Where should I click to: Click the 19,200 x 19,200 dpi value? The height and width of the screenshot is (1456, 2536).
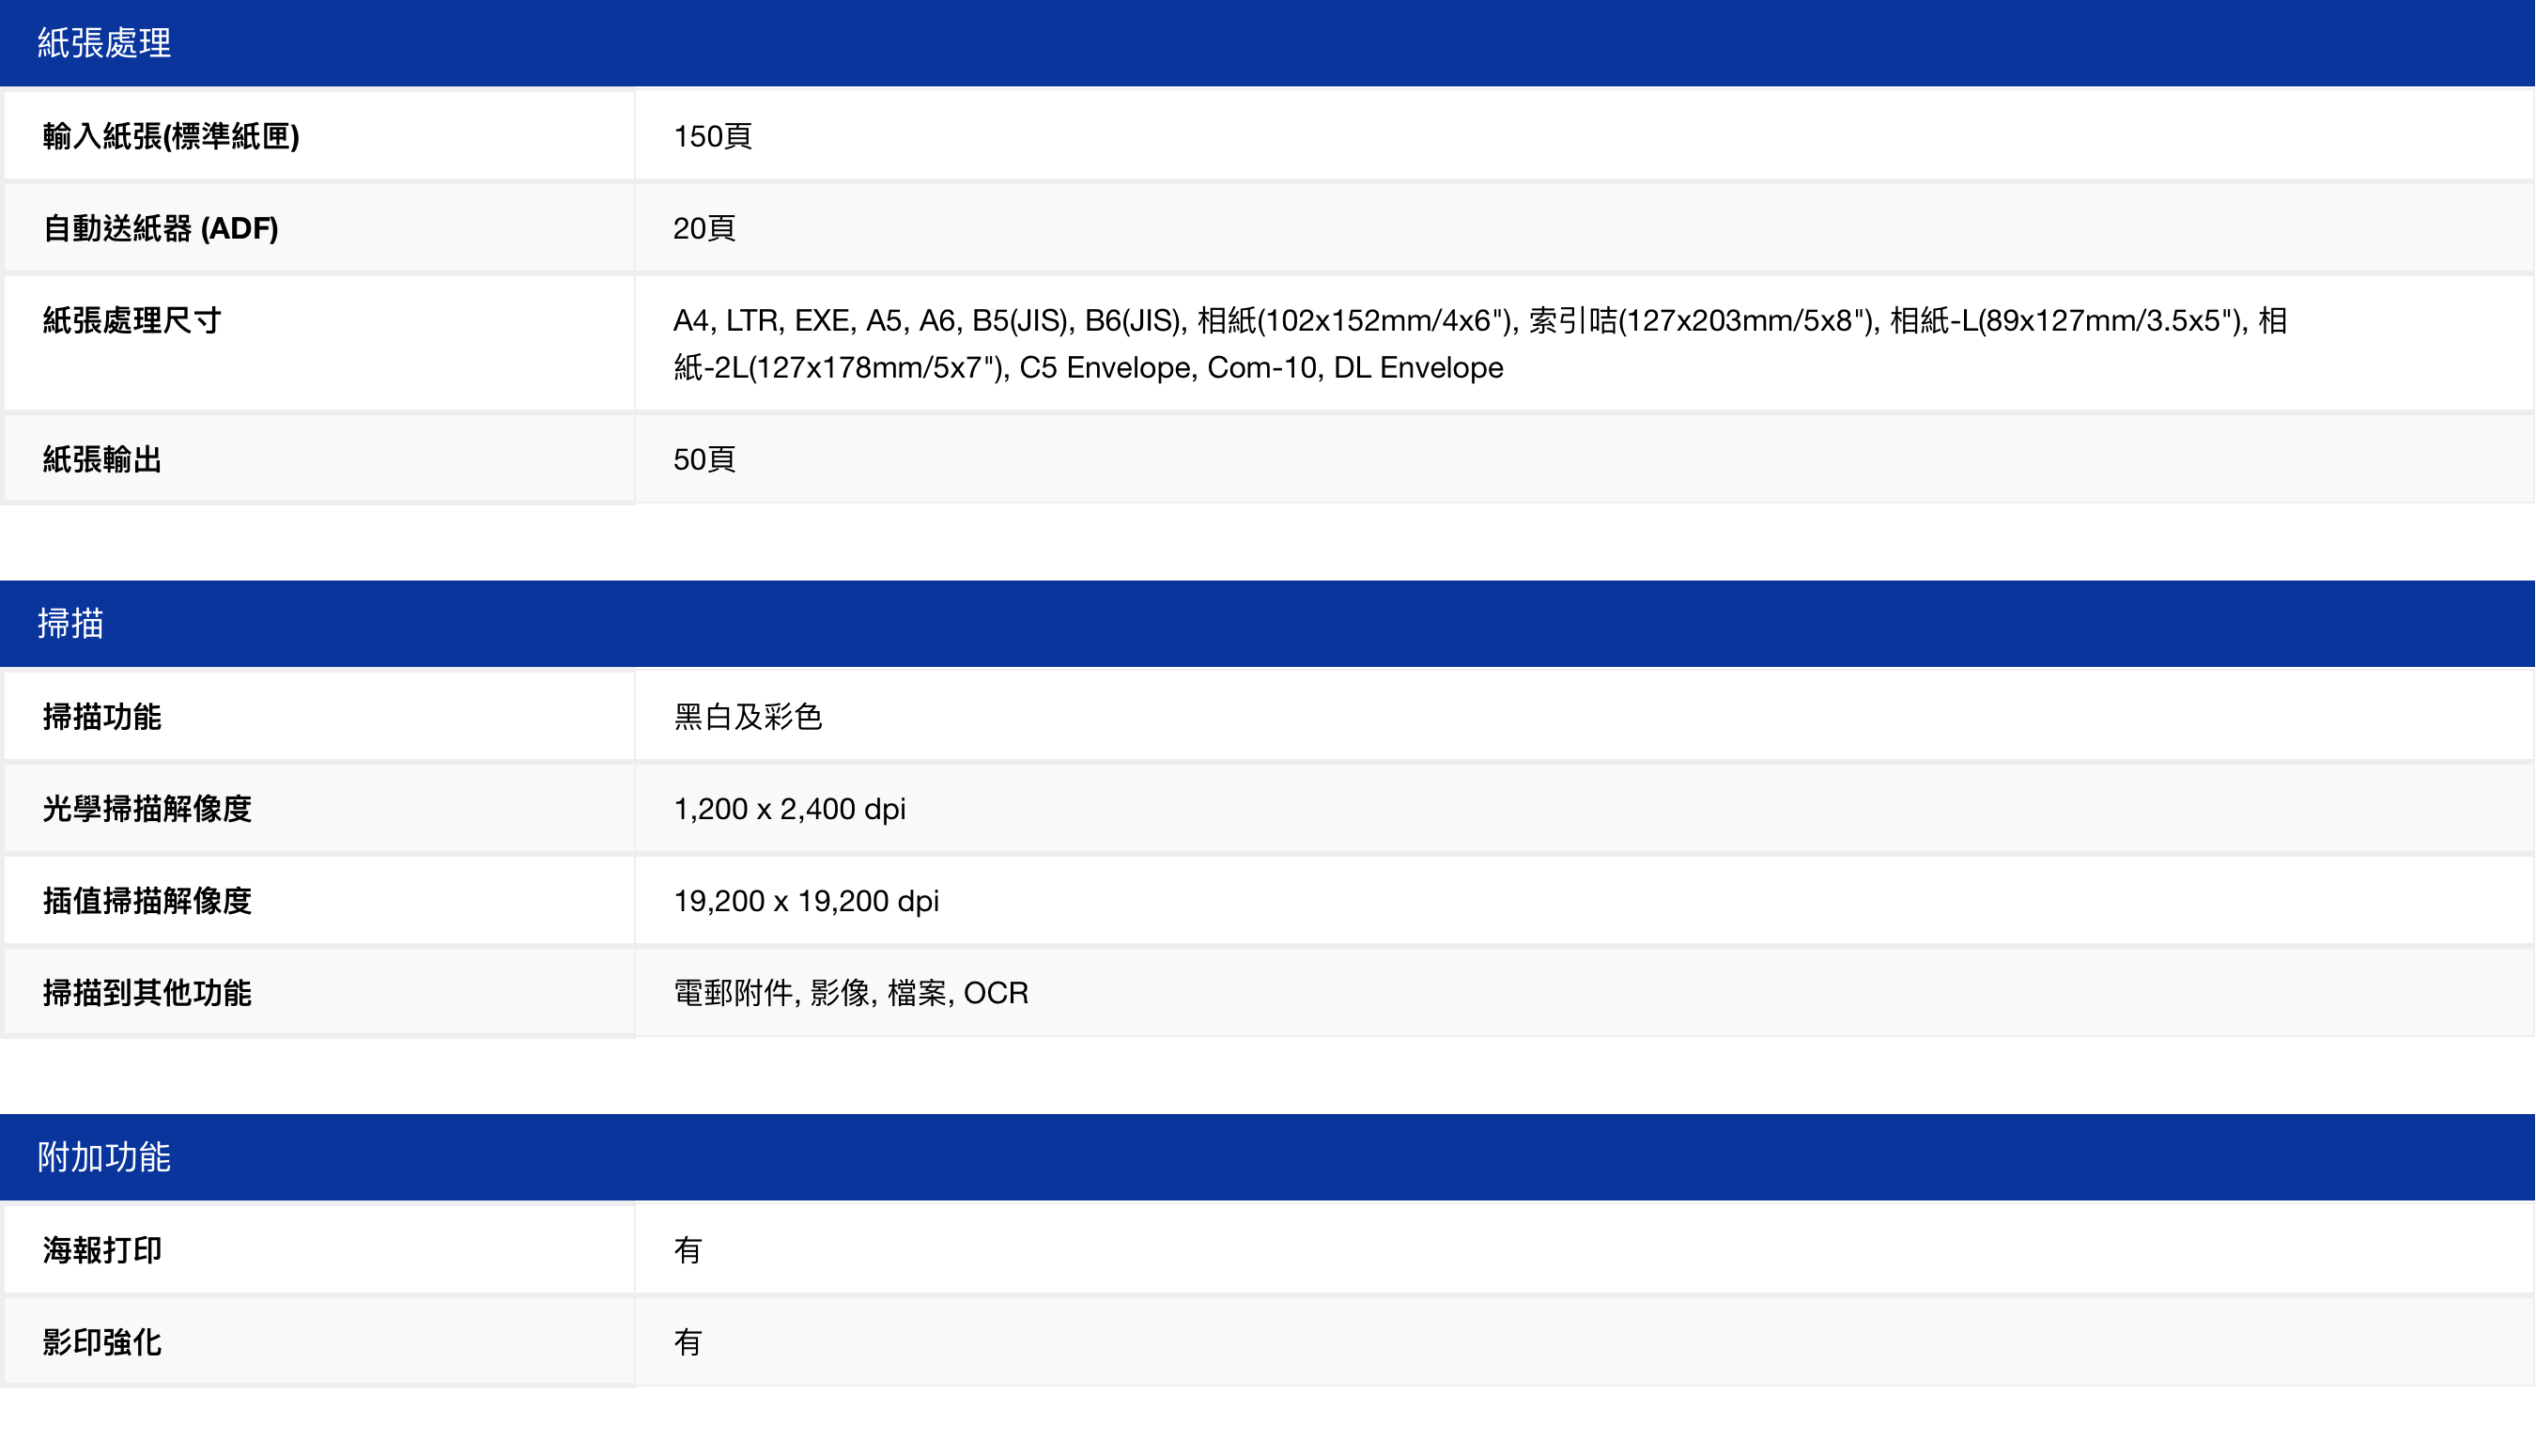tap(806, 900)
